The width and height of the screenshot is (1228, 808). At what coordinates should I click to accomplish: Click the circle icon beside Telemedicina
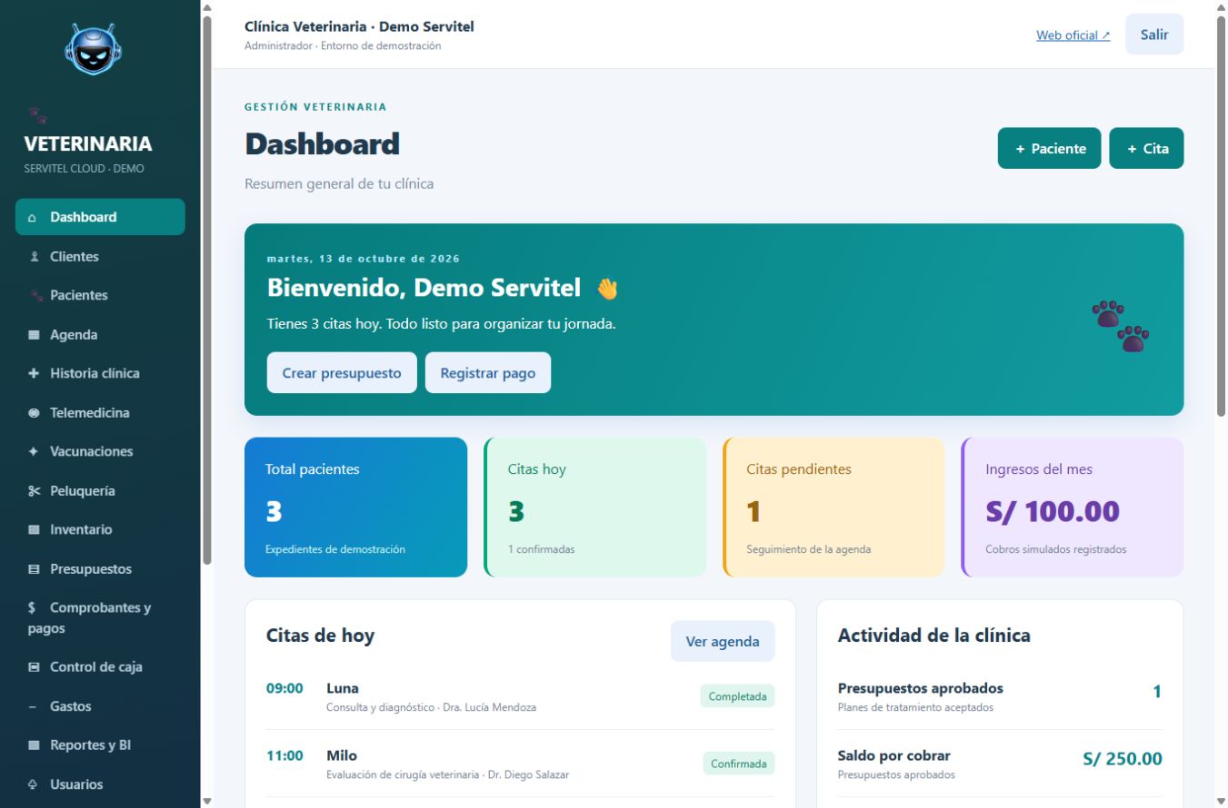[34, 413]
